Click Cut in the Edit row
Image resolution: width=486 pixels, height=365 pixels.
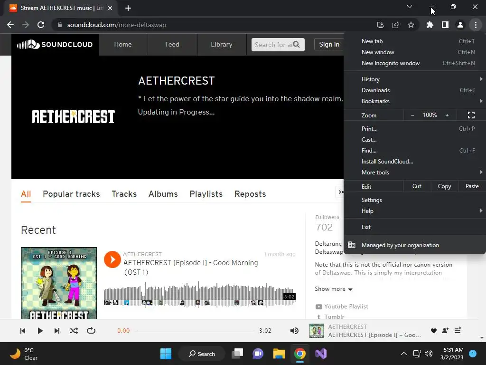tap(417, 186)
